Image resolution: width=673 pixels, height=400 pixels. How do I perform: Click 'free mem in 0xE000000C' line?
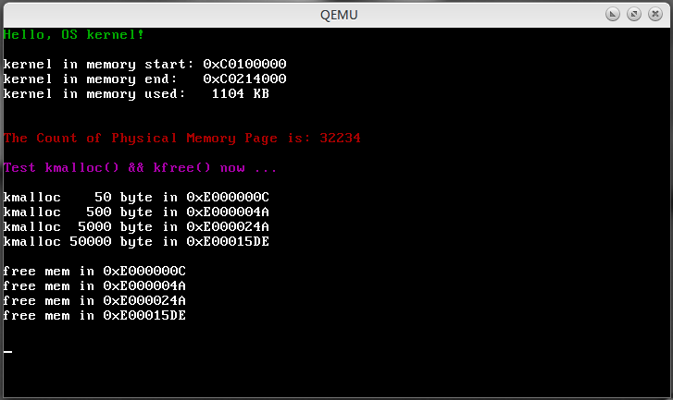pyautogui.click(x=94, y=271)
